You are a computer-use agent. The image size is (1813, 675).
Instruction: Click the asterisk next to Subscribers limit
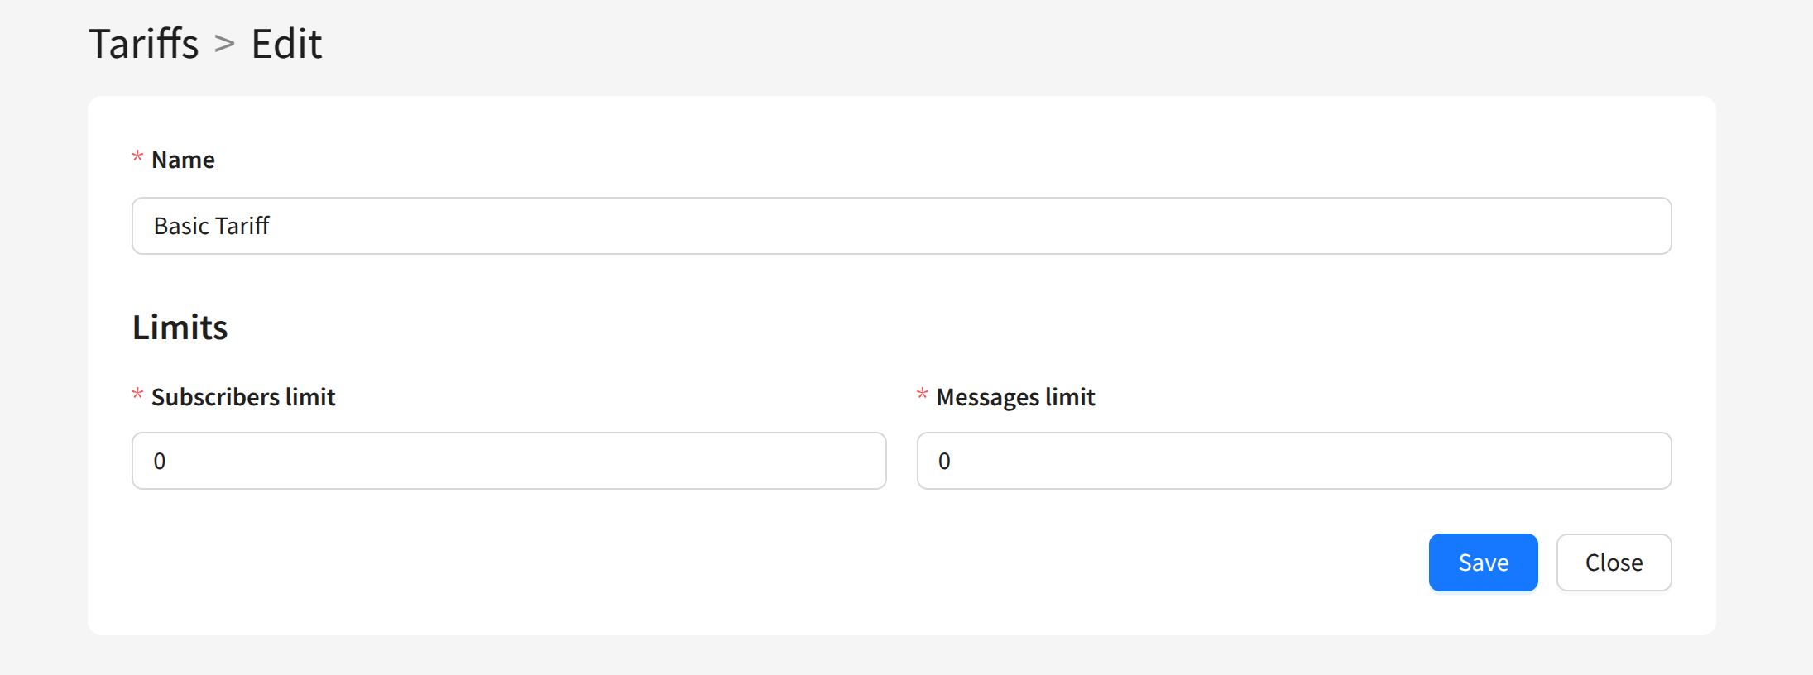pyautogui.click(x=137, y=395)
